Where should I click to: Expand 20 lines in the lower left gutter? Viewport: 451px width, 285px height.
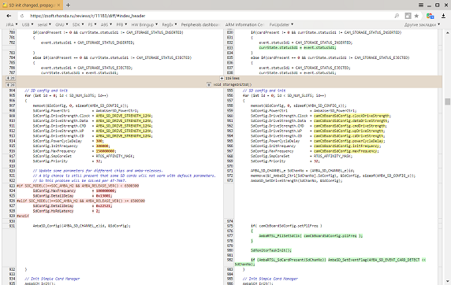tap(10, 85)
